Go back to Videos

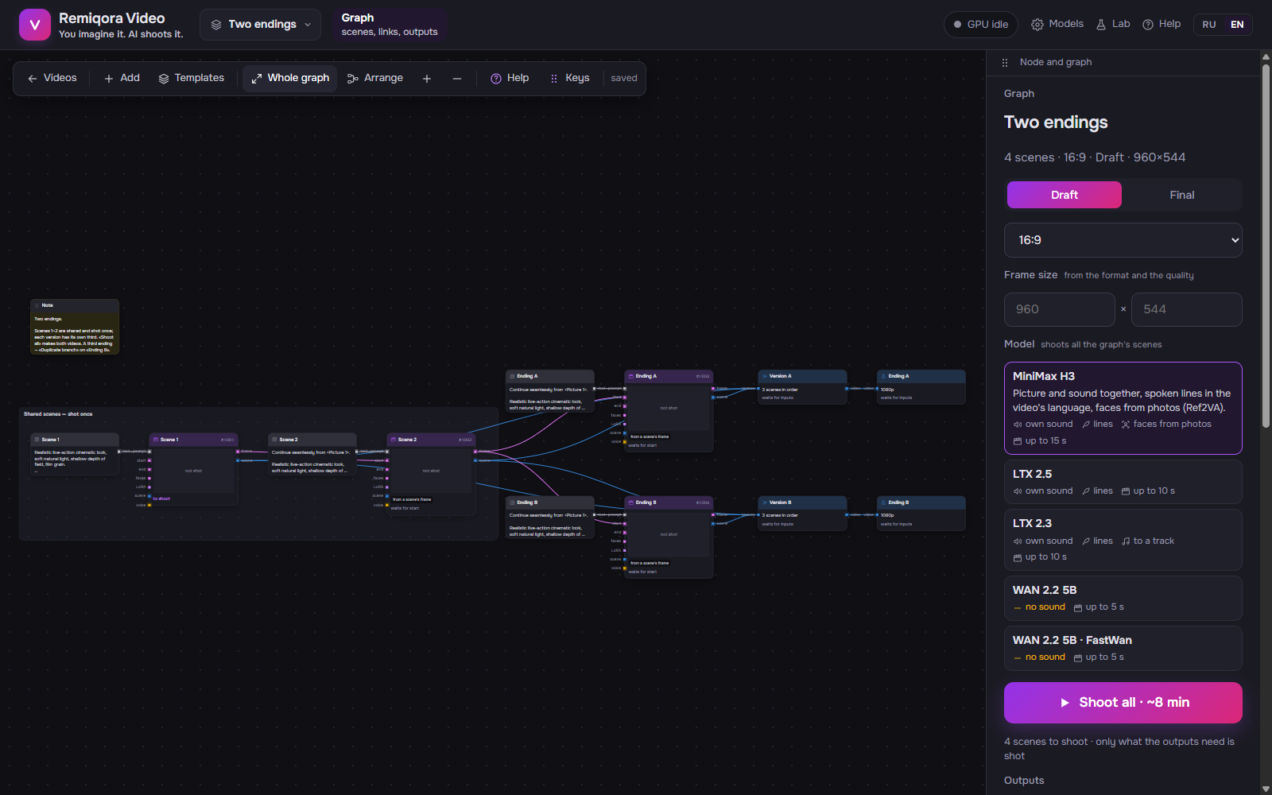click(x=52, y=79)
